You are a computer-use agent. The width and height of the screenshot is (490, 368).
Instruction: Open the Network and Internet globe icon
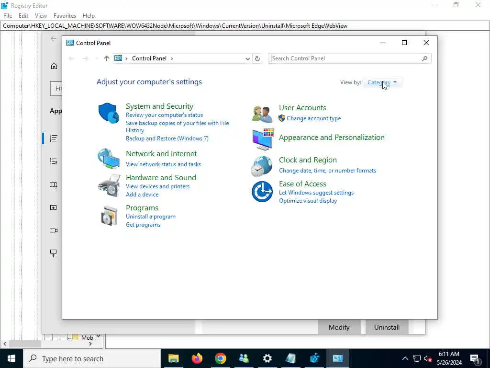[x=109, y=159]
